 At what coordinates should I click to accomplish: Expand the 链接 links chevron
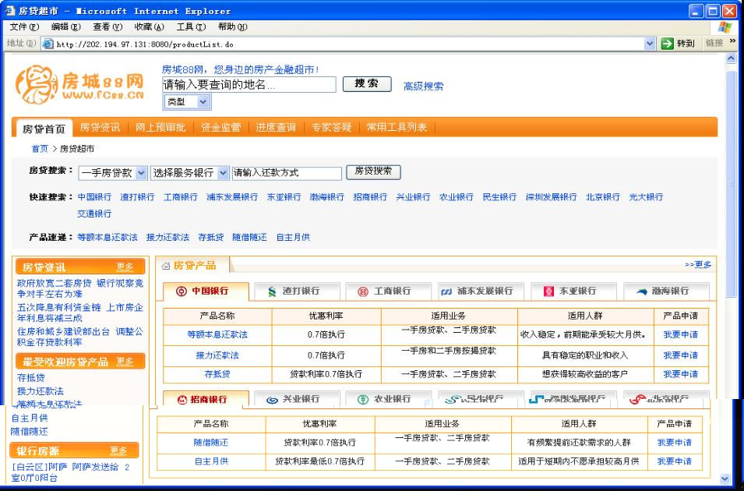(x=732, y=42)
